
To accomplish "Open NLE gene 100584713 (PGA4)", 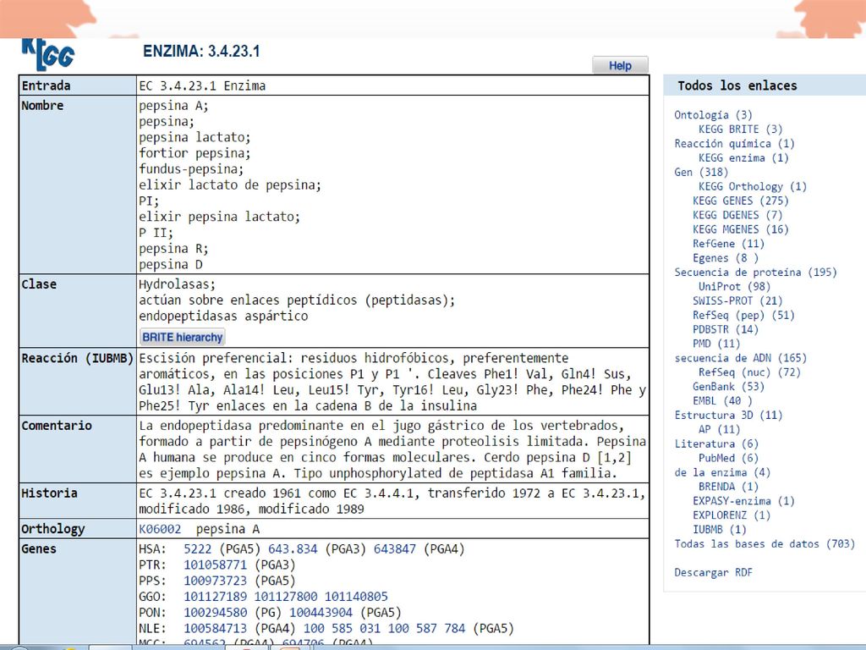I will pos(216,629).
